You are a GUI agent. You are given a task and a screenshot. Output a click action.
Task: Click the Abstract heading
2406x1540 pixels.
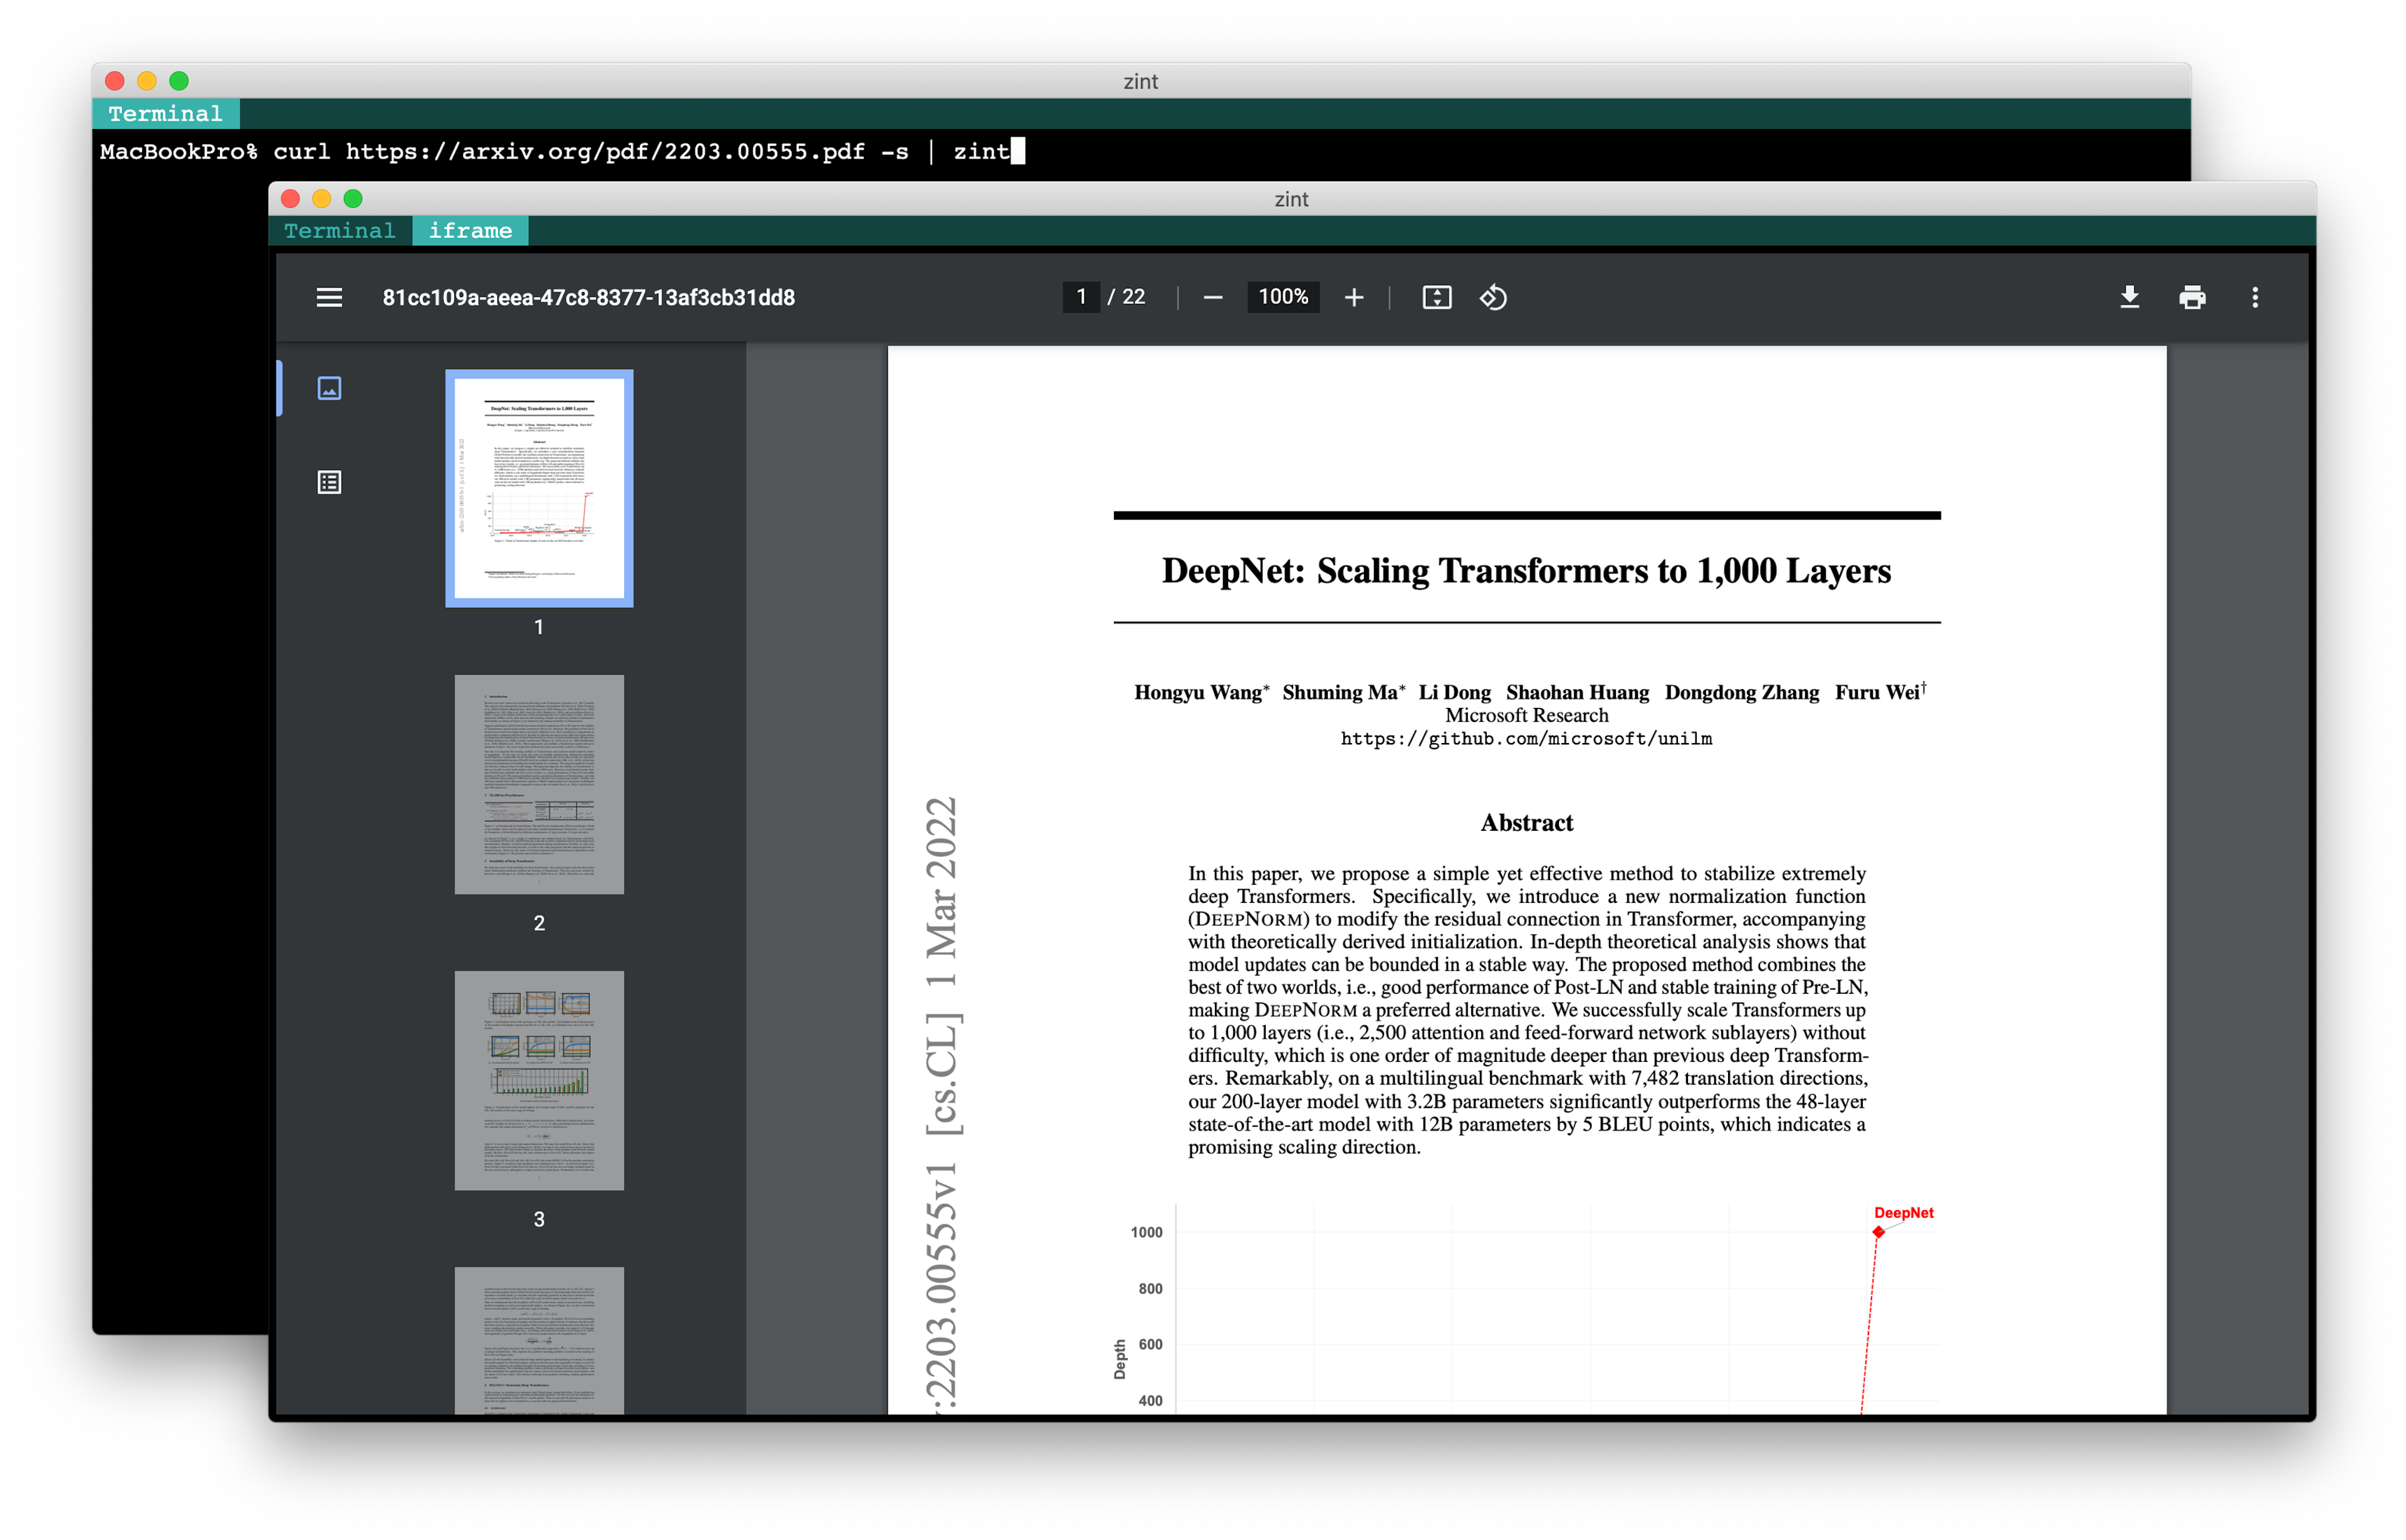(x=1526, y=823)
